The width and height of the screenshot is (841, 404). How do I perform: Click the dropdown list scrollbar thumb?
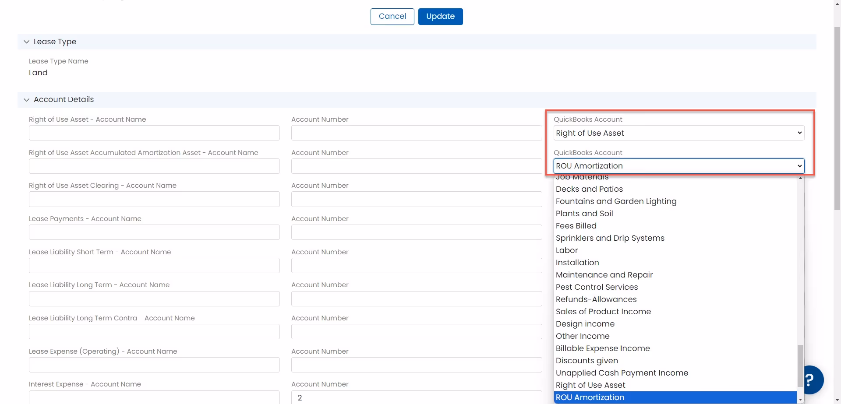(801, 366)
